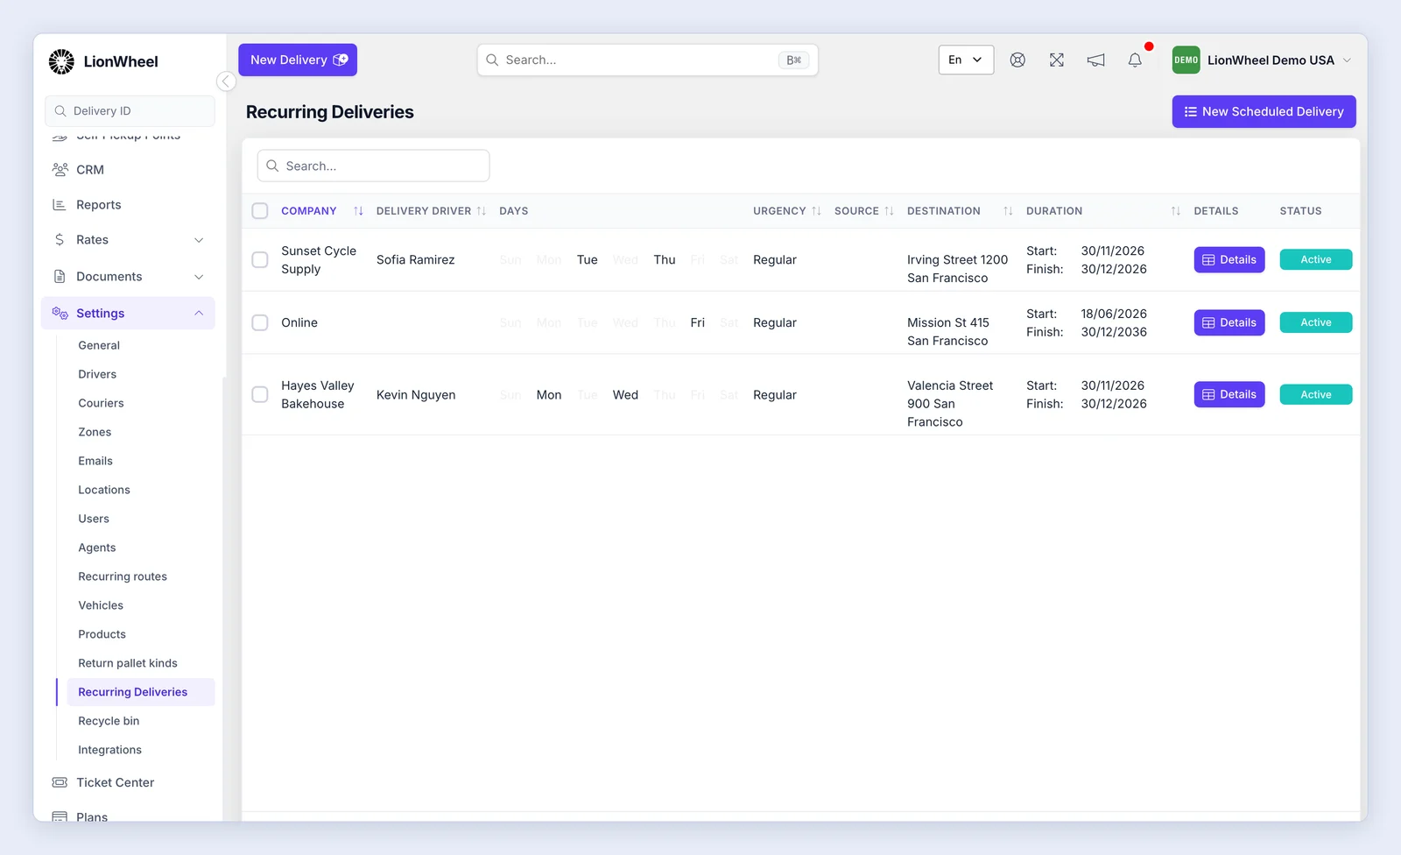Collapse the Settings menu
This screenshot has height=855, width=1401.
(128, 314)
